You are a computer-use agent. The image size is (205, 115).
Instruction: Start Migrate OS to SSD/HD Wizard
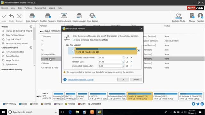(x=19, y=31)
